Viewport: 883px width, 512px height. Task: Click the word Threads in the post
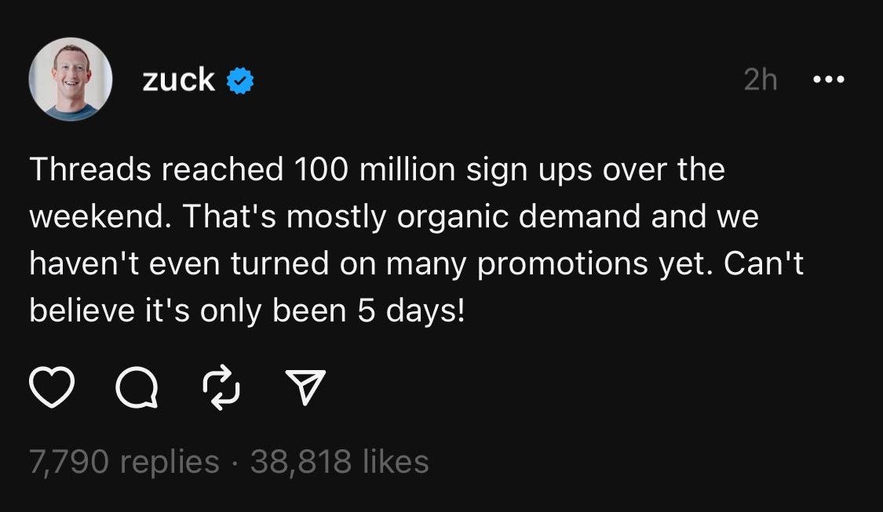point(90,169)
